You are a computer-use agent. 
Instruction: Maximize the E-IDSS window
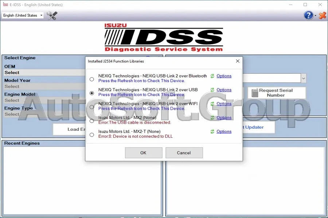click(305, 5)
